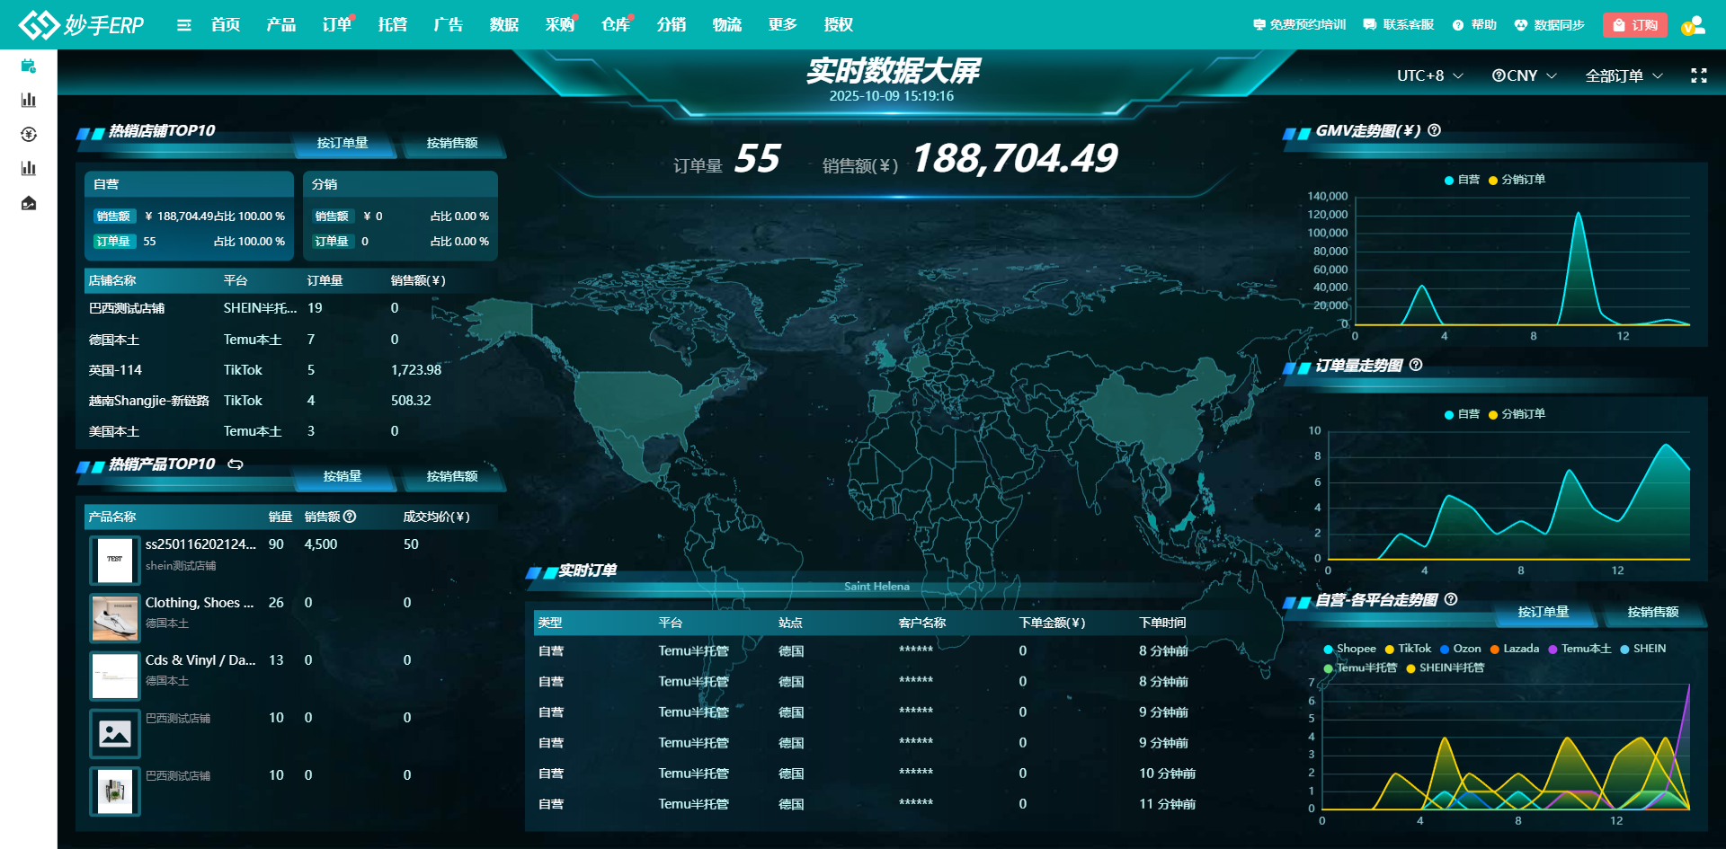The image size is (1726, 849).
Task: Open the 全部订单 filter dropdown
Action: click(1623, 75)
